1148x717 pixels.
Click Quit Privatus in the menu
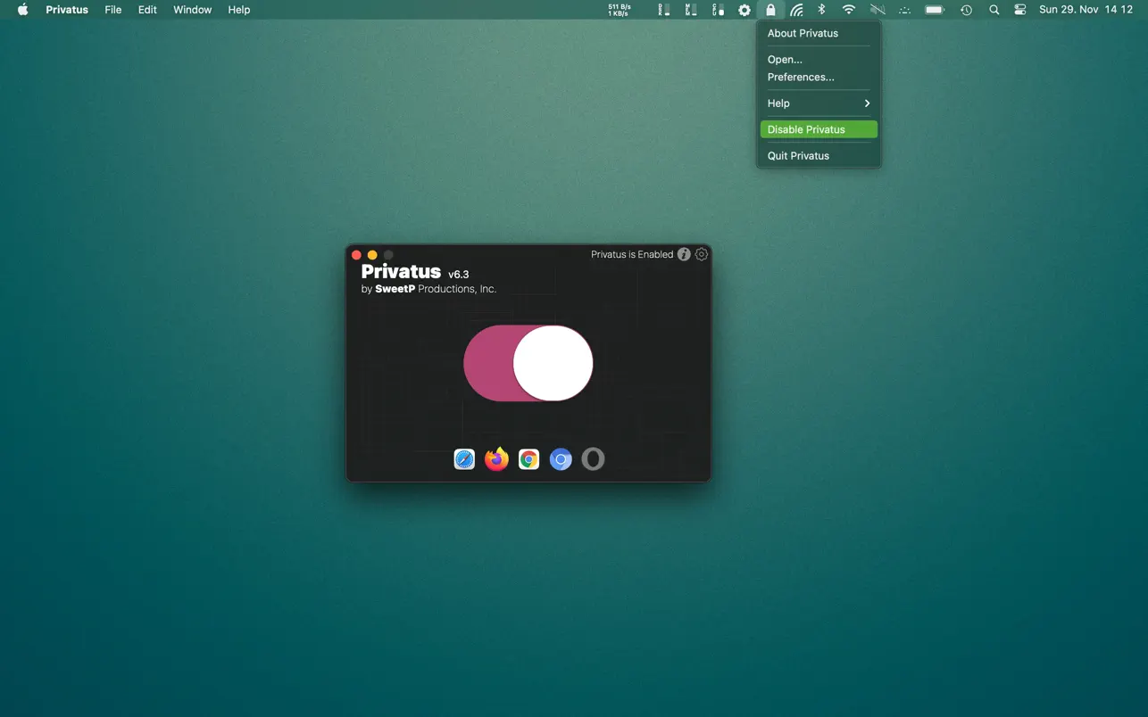point(798,155)
